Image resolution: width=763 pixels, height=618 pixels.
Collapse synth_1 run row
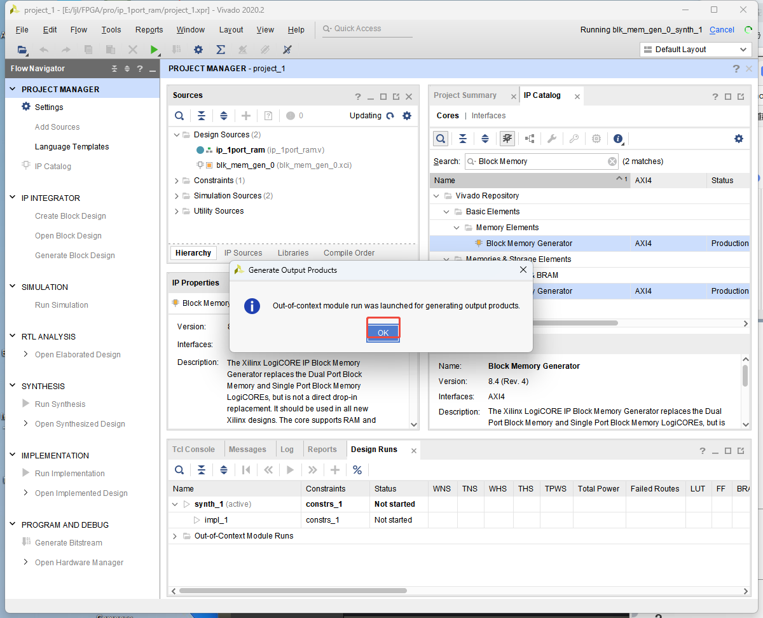click(175, 504)
